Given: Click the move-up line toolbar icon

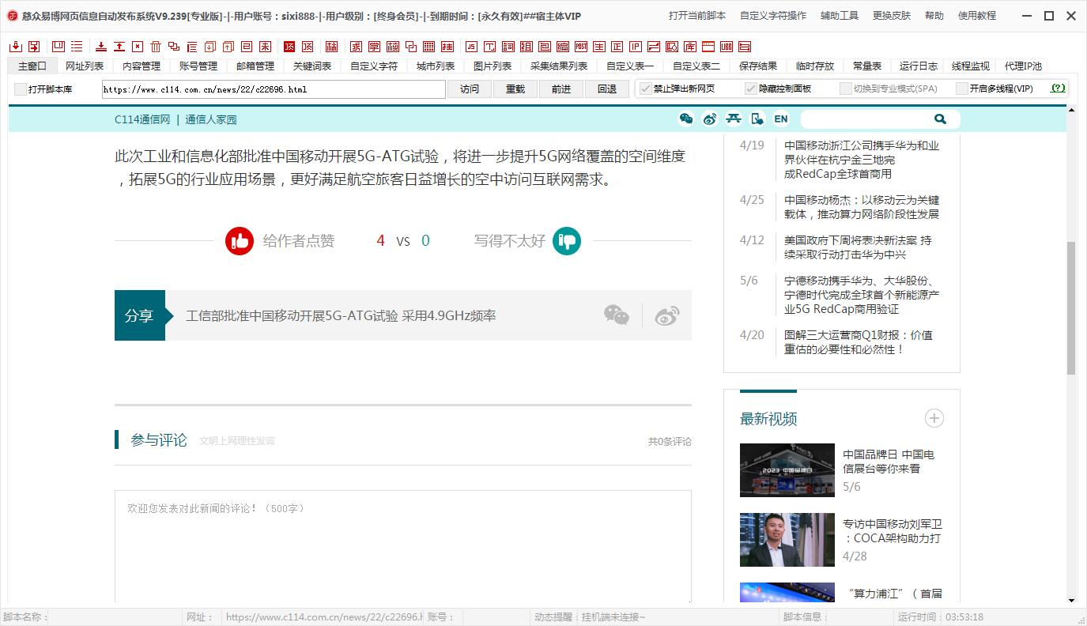Looking at the screenshot, I should pyautogui.click(x=119, y=47).
